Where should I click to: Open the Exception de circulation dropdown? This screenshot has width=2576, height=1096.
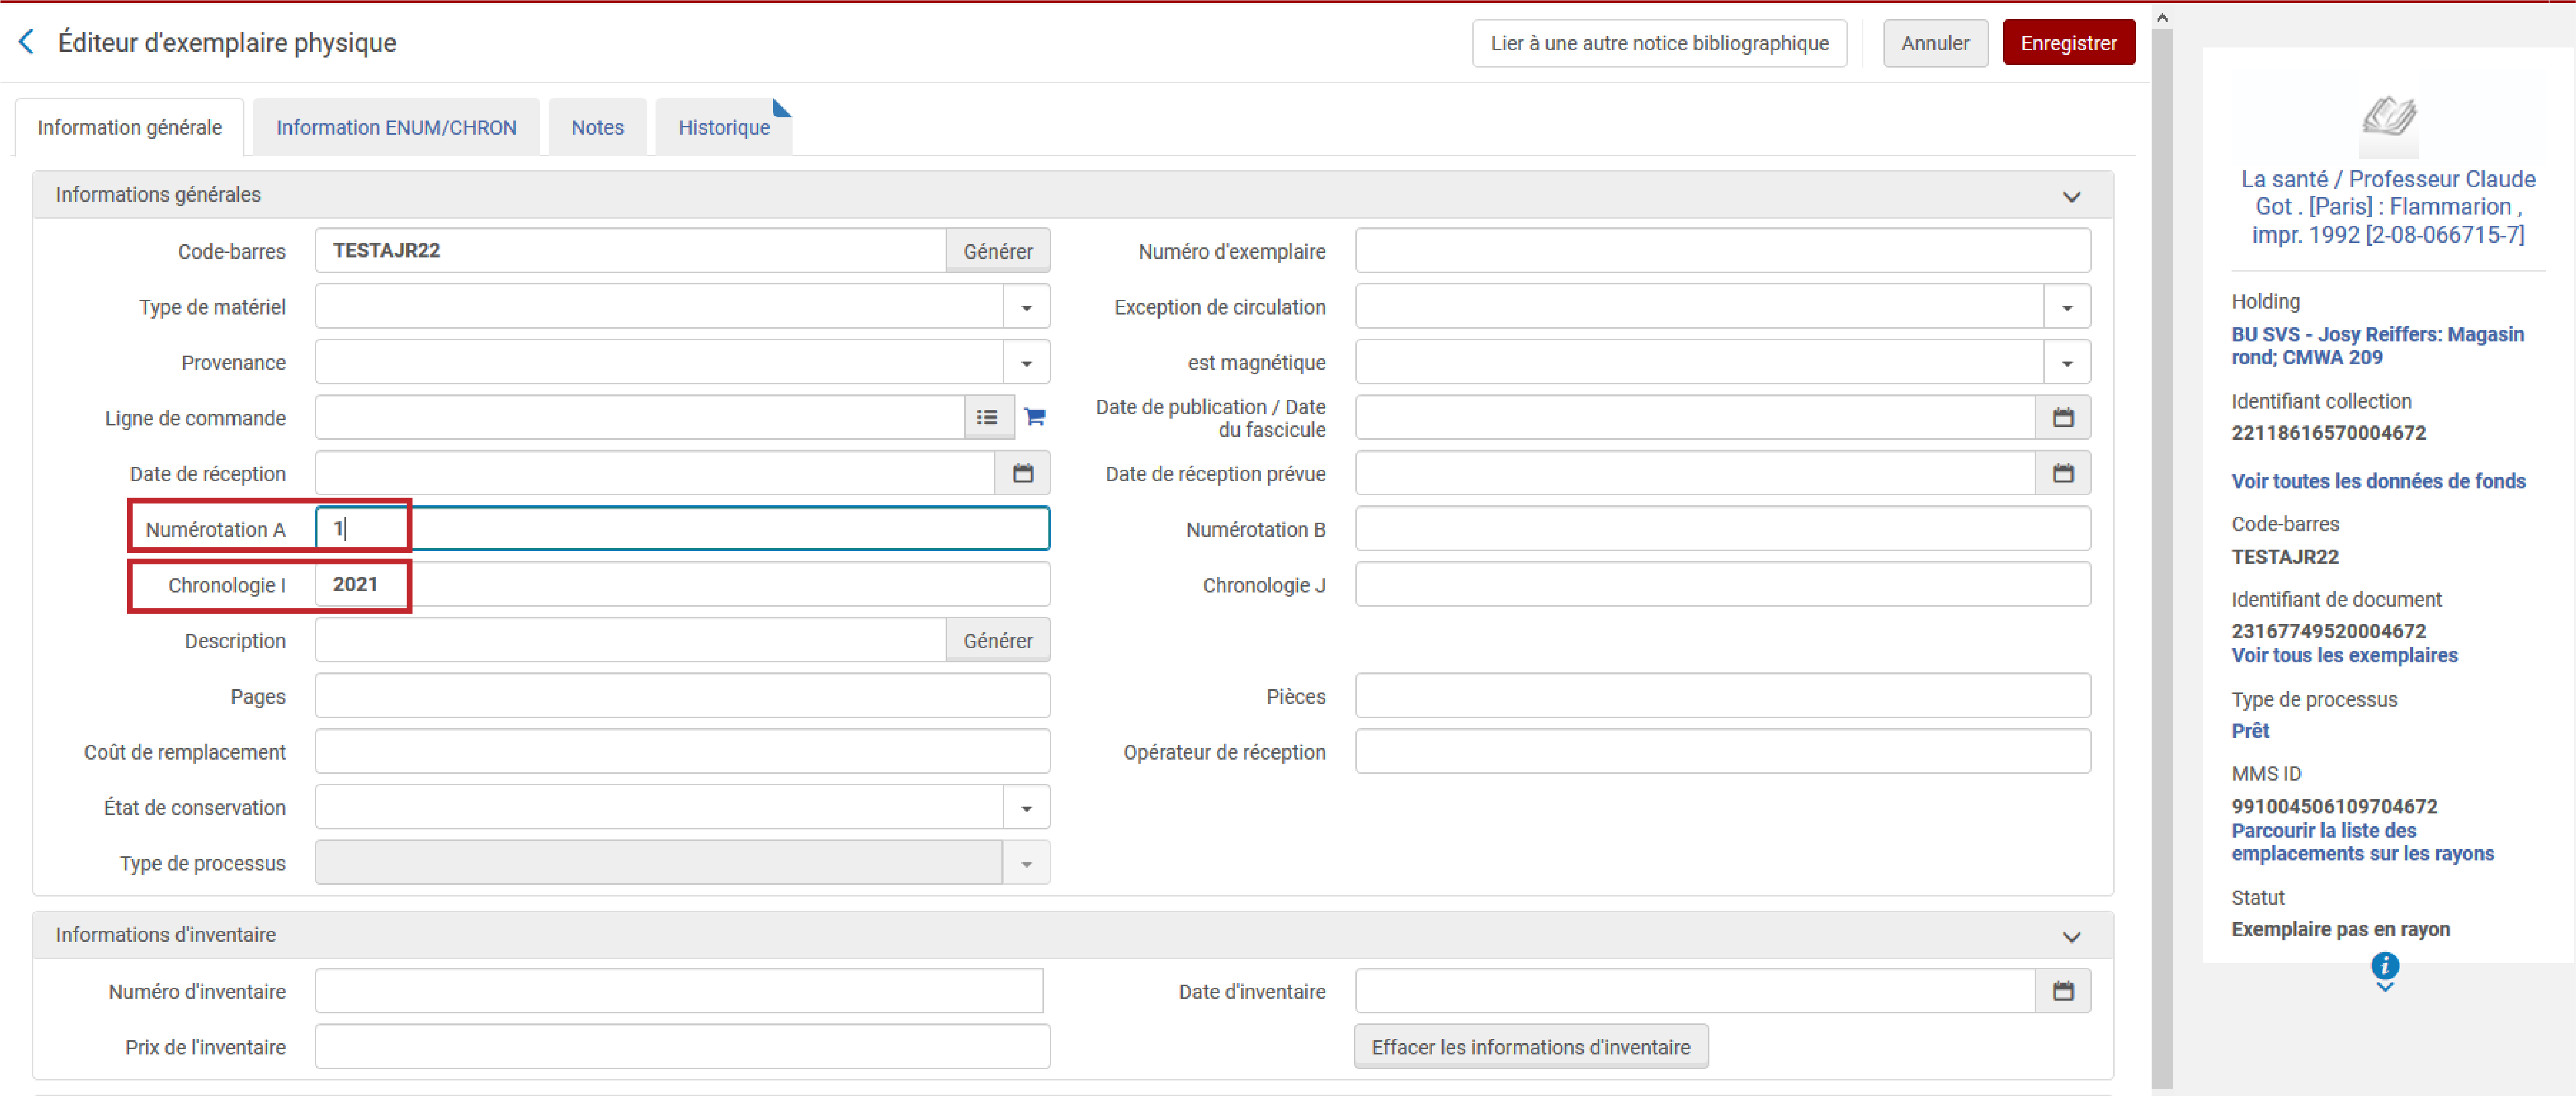(x=2066, y=307)
